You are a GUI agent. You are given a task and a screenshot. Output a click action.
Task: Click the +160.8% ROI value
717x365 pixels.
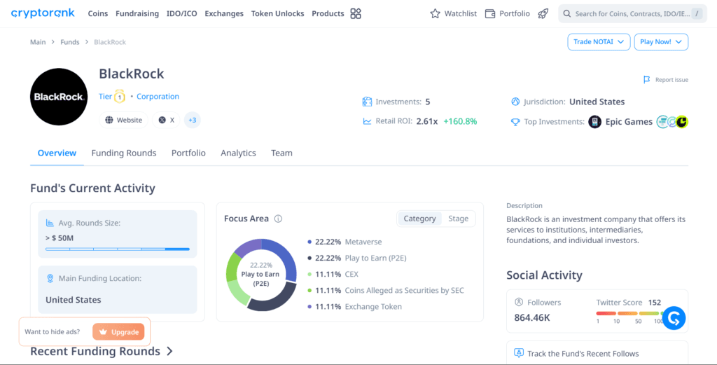(460, 121)
